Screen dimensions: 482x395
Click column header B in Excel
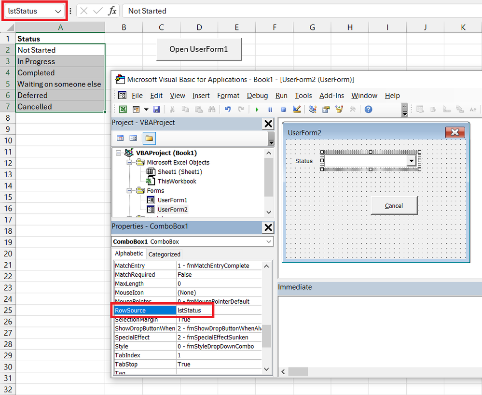(x=124, y=28)
